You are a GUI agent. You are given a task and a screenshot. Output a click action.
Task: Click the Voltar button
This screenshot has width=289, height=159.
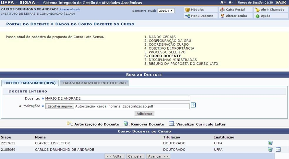pos(115,156)
